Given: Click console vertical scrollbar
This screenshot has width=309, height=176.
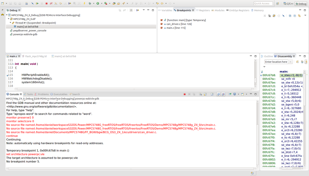Looking at the screenshot, I should [x=258, y=134].
